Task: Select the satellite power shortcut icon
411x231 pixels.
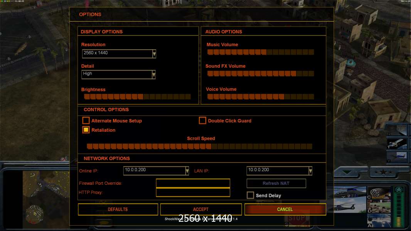Action: (397, 144)
